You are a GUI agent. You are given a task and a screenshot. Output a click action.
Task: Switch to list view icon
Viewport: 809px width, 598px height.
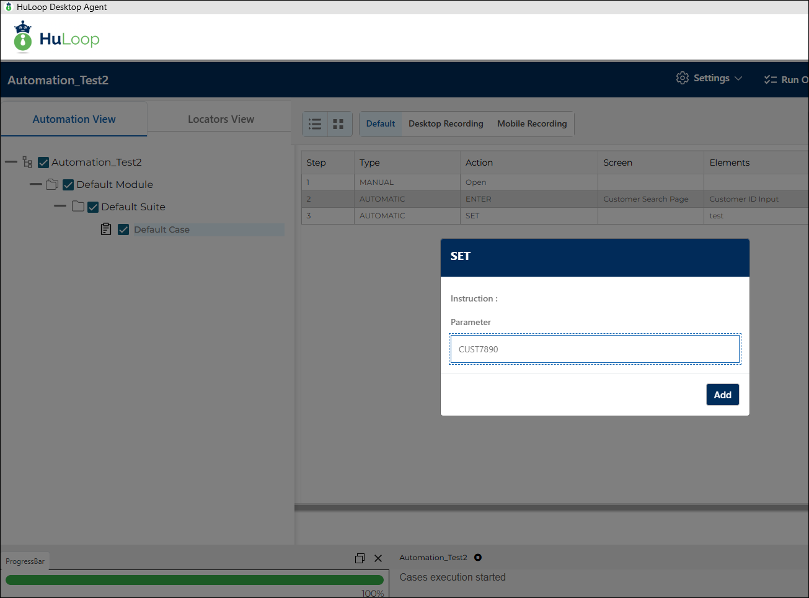coord(315,124)
